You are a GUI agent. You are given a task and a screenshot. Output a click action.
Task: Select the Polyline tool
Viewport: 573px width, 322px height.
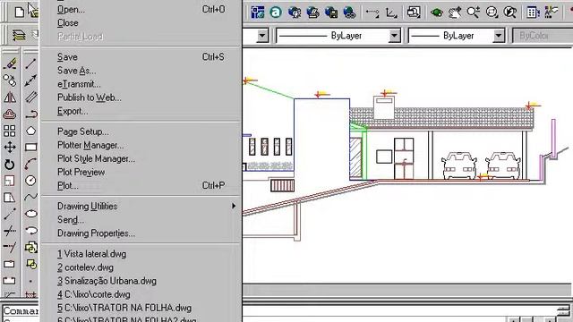pyautogui.click(x=31, y=114)
